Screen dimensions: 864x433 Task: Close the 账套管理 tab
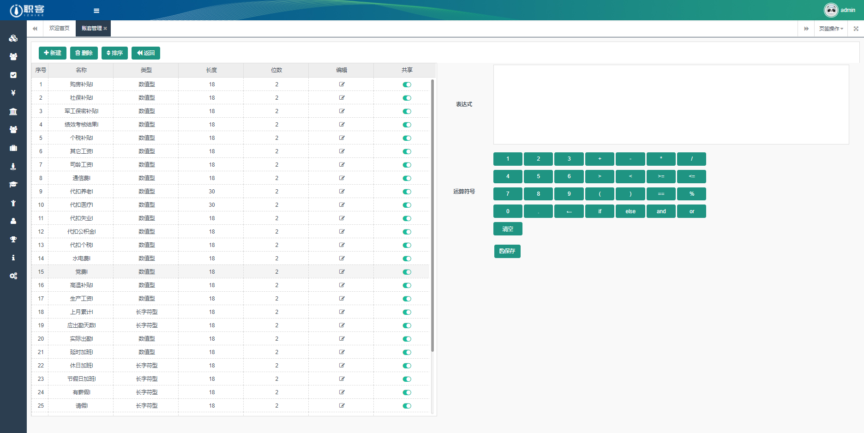click(x=105, y=29)
